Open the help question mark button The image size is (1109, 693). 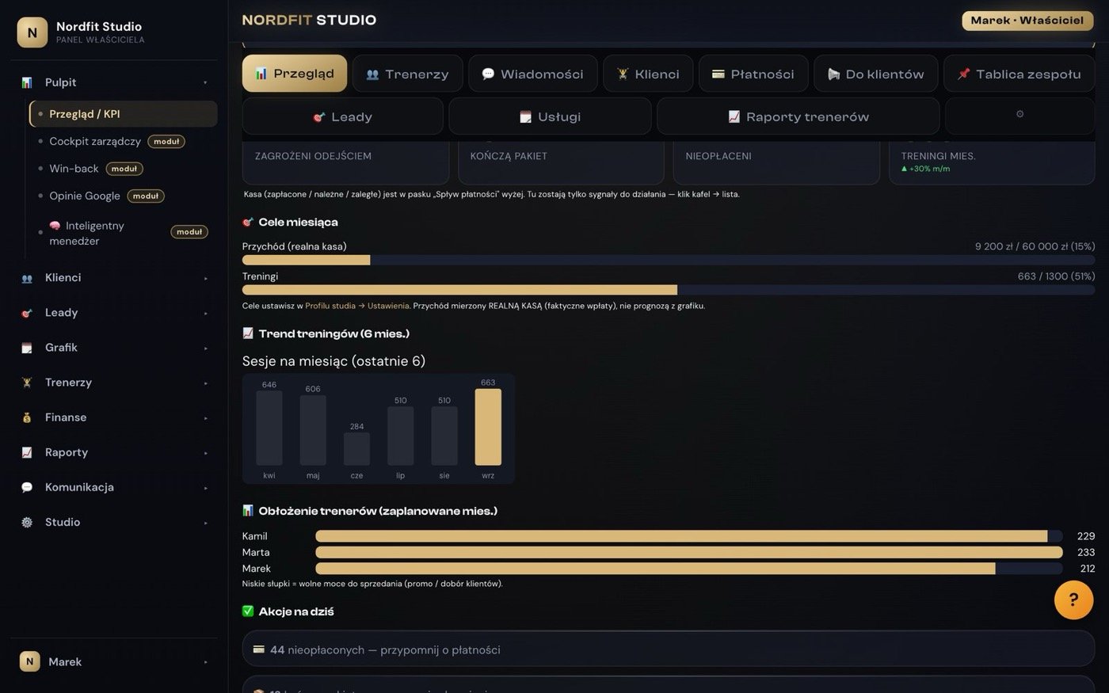1073,600
